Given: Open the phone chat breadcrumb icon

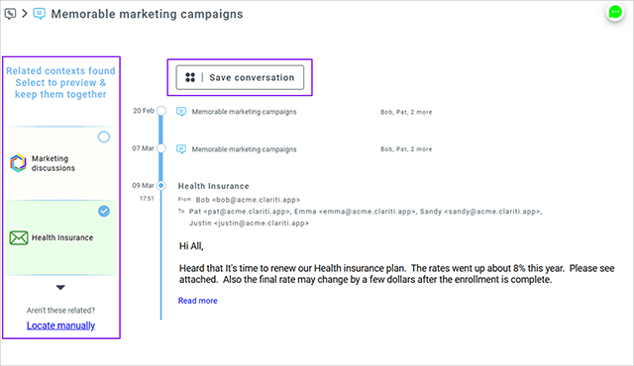Looking at the screenshot, I should (x=10, y=14).
